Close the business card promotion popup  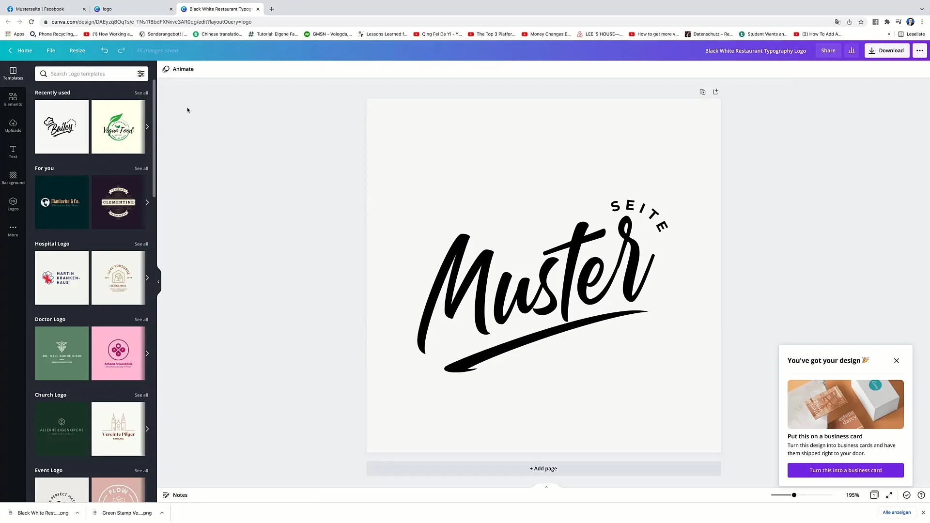pyautogui.click(x=896, y=360)
